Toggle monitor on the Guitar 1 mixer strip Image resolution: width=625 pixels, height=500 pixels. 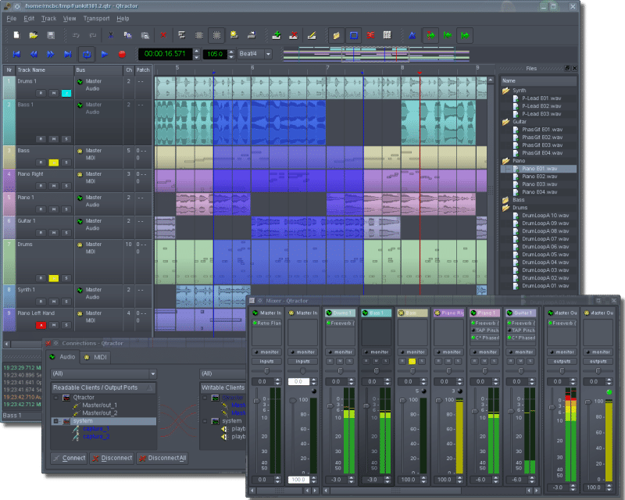click(x=521, y=352)
